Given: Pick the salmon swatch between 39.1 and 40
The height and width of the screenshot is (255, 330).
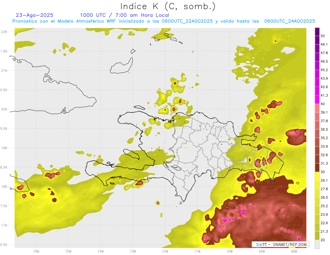Looking at the screenshot, I should (x=317, y=108).
